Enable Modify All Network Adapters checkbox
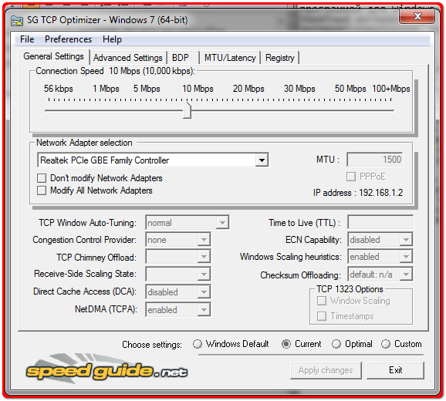 42,190
